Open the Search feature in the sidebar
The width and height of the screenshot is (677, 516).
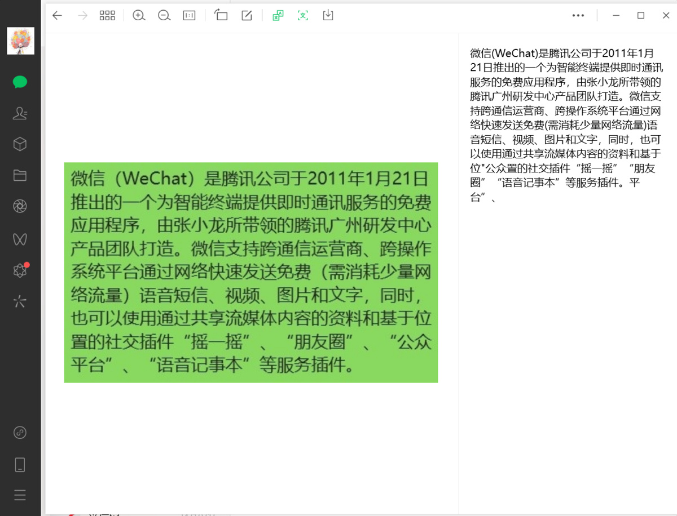20,301
